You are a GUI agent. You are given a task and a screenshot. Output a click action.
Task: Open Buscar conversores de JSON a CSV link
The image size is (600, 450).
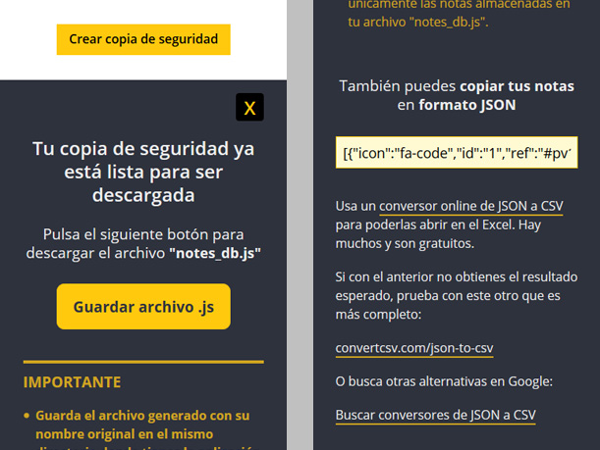[435, 415]
